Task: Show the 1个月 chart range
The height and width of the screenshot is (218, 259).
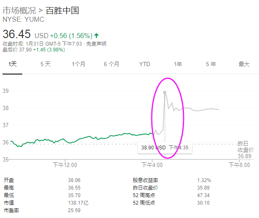Action: pos(78,64)
